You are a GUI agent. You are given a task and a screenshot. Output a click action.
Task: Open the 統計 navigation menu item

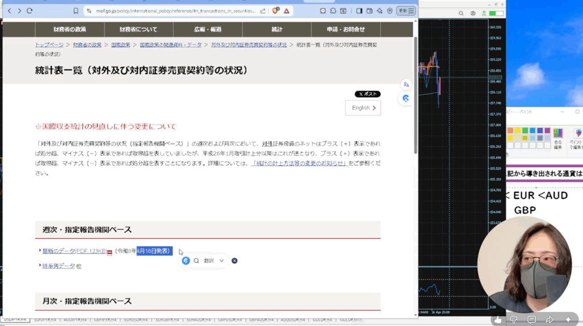[277, 29]
